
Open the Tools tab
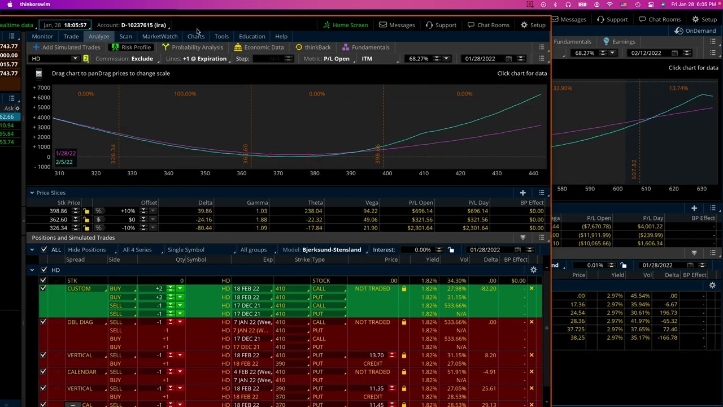pos(221,36)
